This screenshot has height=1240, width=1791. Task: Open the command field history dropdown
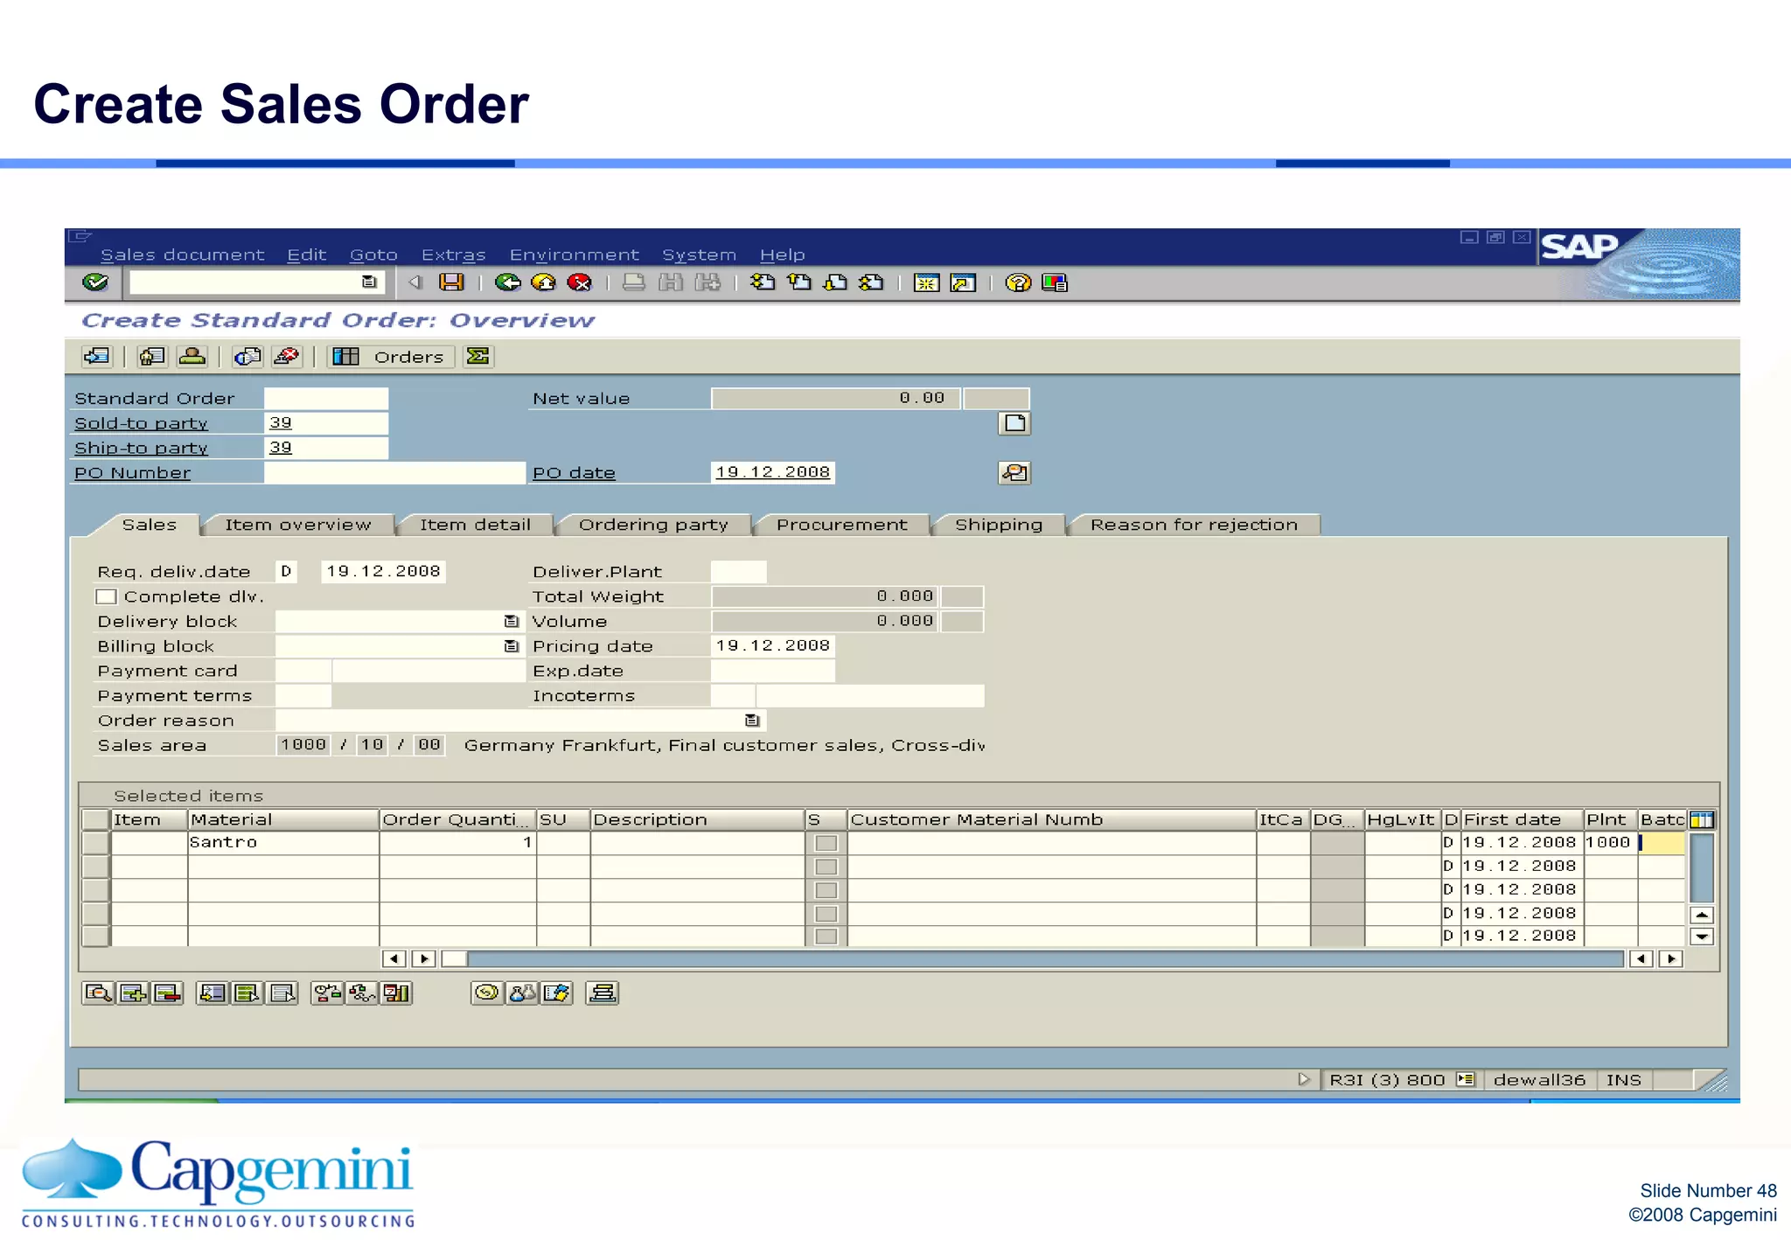pyautogui.click(x=369, y=282)
